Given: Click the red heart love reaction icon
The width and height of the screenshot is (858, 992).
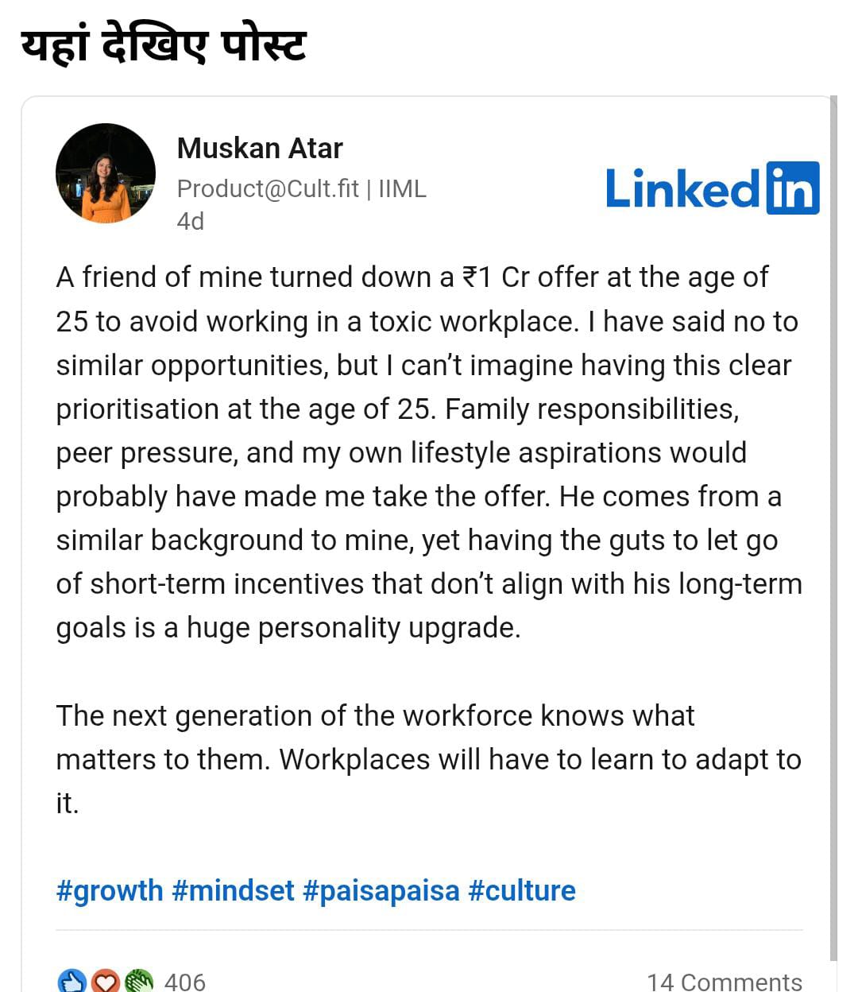Looking at the screenshot, I should (x=105, y=982).
